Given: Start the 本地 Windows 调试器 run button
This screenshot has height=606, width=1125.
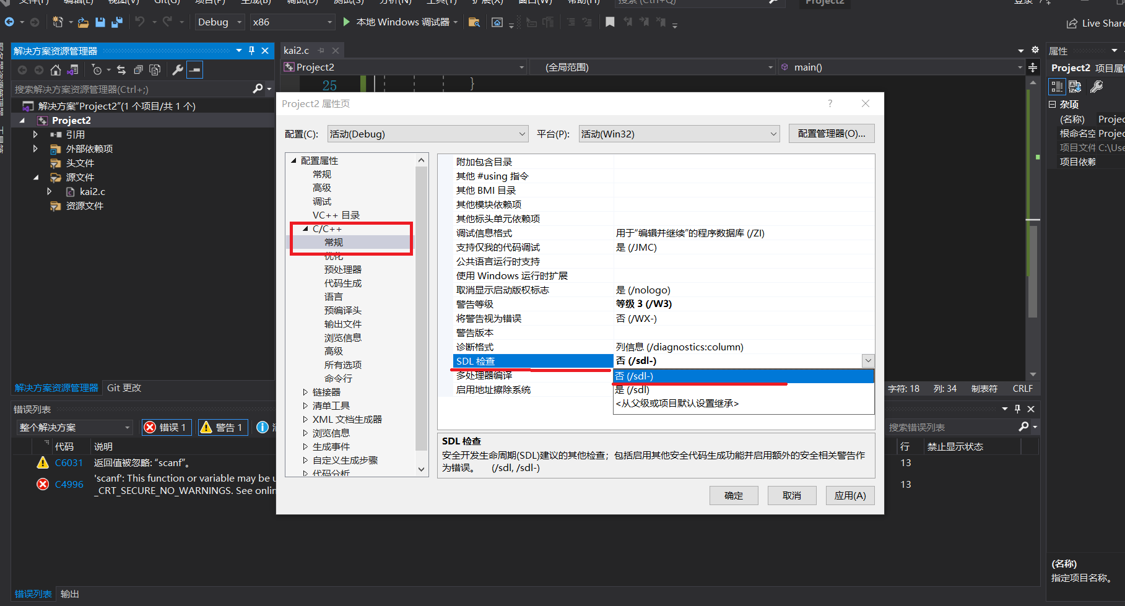Looking at the screenshot, I should point(346,22).
